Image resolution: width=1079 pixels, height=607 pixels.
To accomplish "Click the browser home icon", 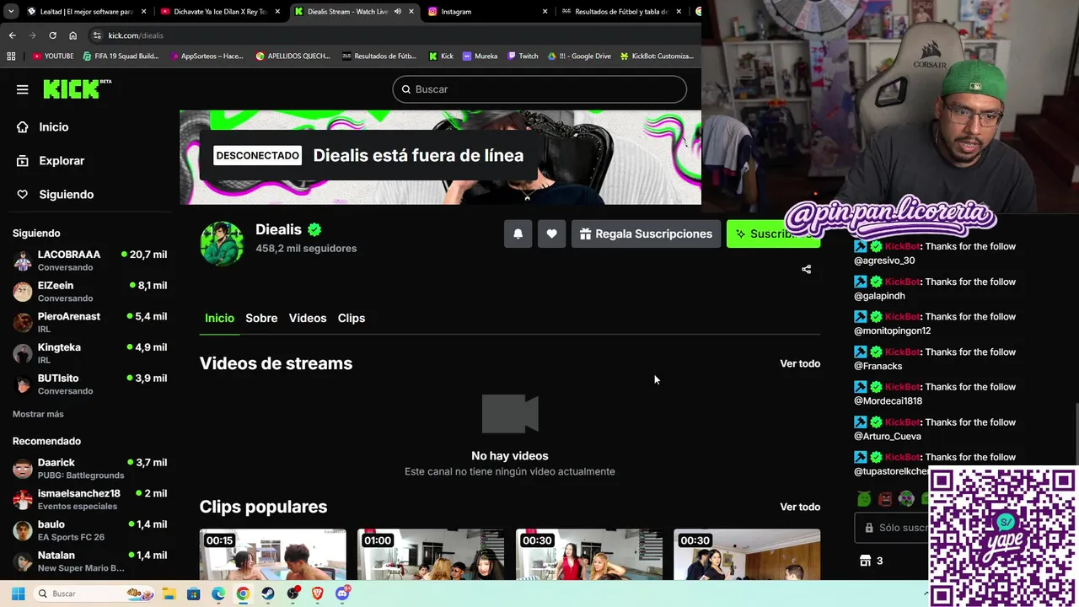I will (x=72, y=35).
